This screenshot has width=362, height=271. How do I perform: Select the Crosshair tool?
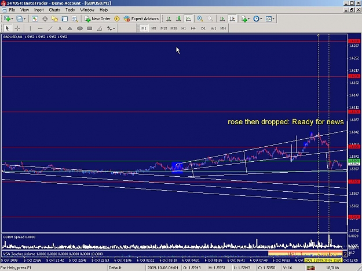(17, 28)
